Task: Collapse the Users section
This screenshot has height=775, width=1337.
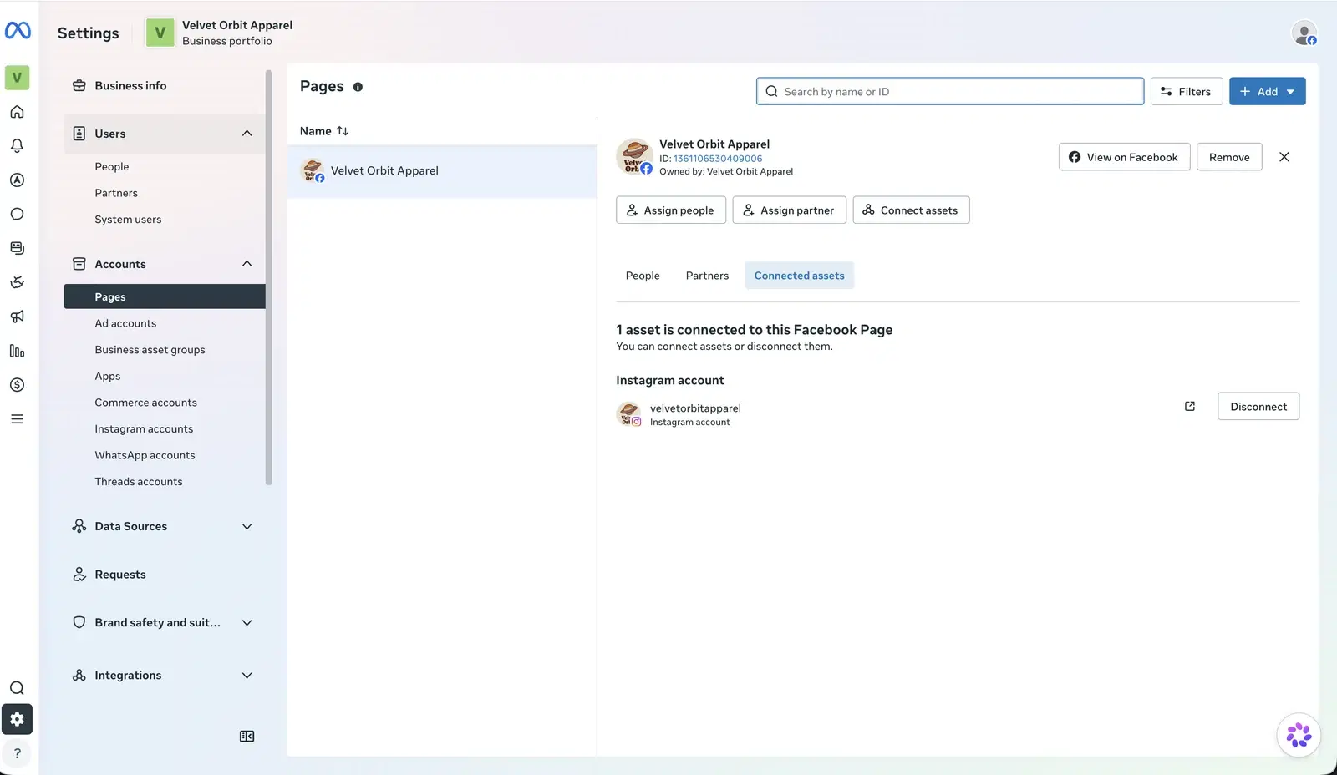Action: click(x=247, y=134)
